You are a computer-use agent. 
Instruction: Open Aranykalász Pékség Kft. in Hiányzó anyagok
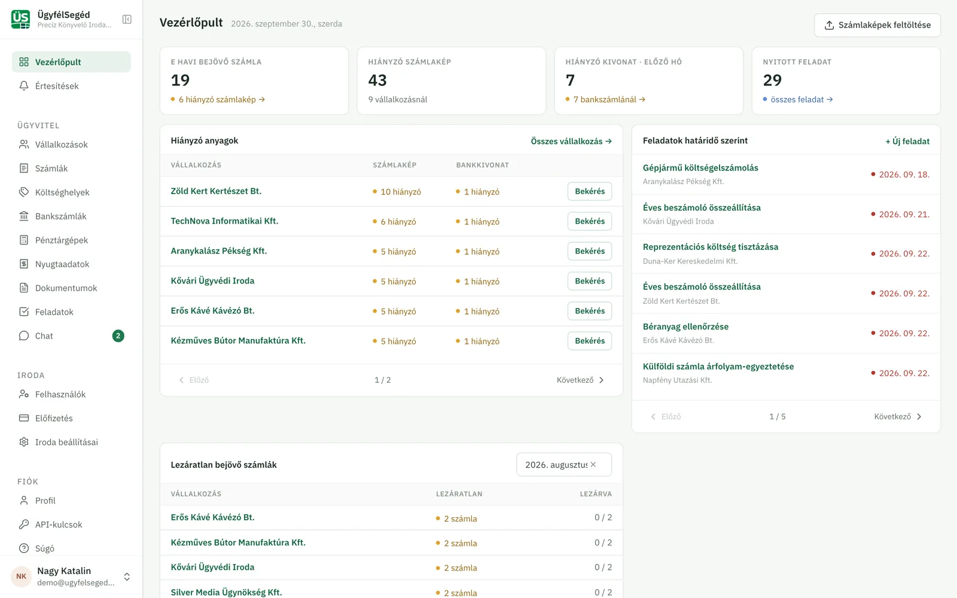(219, 251)
